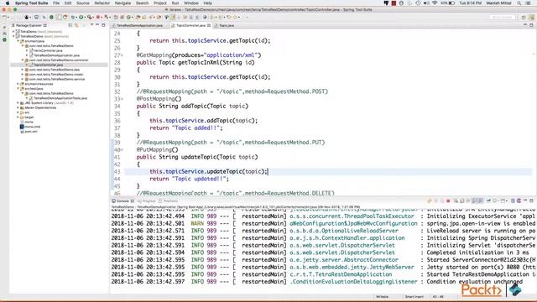Expand the Maven Dependencies node
This screenshot has width=537, height=302.
(x=18, y=107)
